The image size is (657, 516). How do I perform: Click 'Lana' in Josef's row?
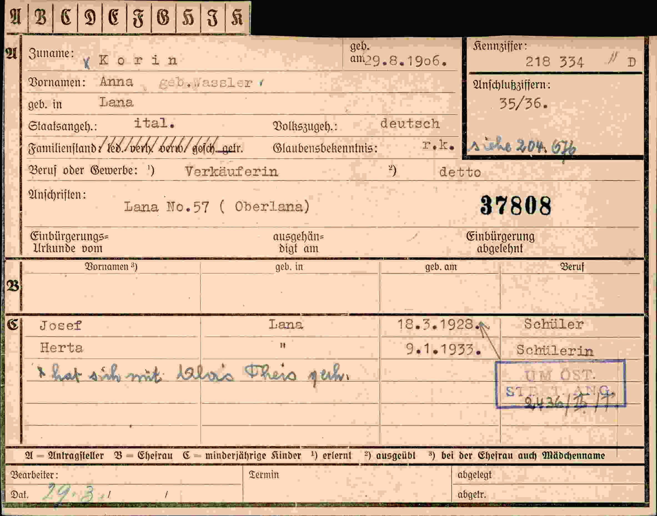click(286, 325)
